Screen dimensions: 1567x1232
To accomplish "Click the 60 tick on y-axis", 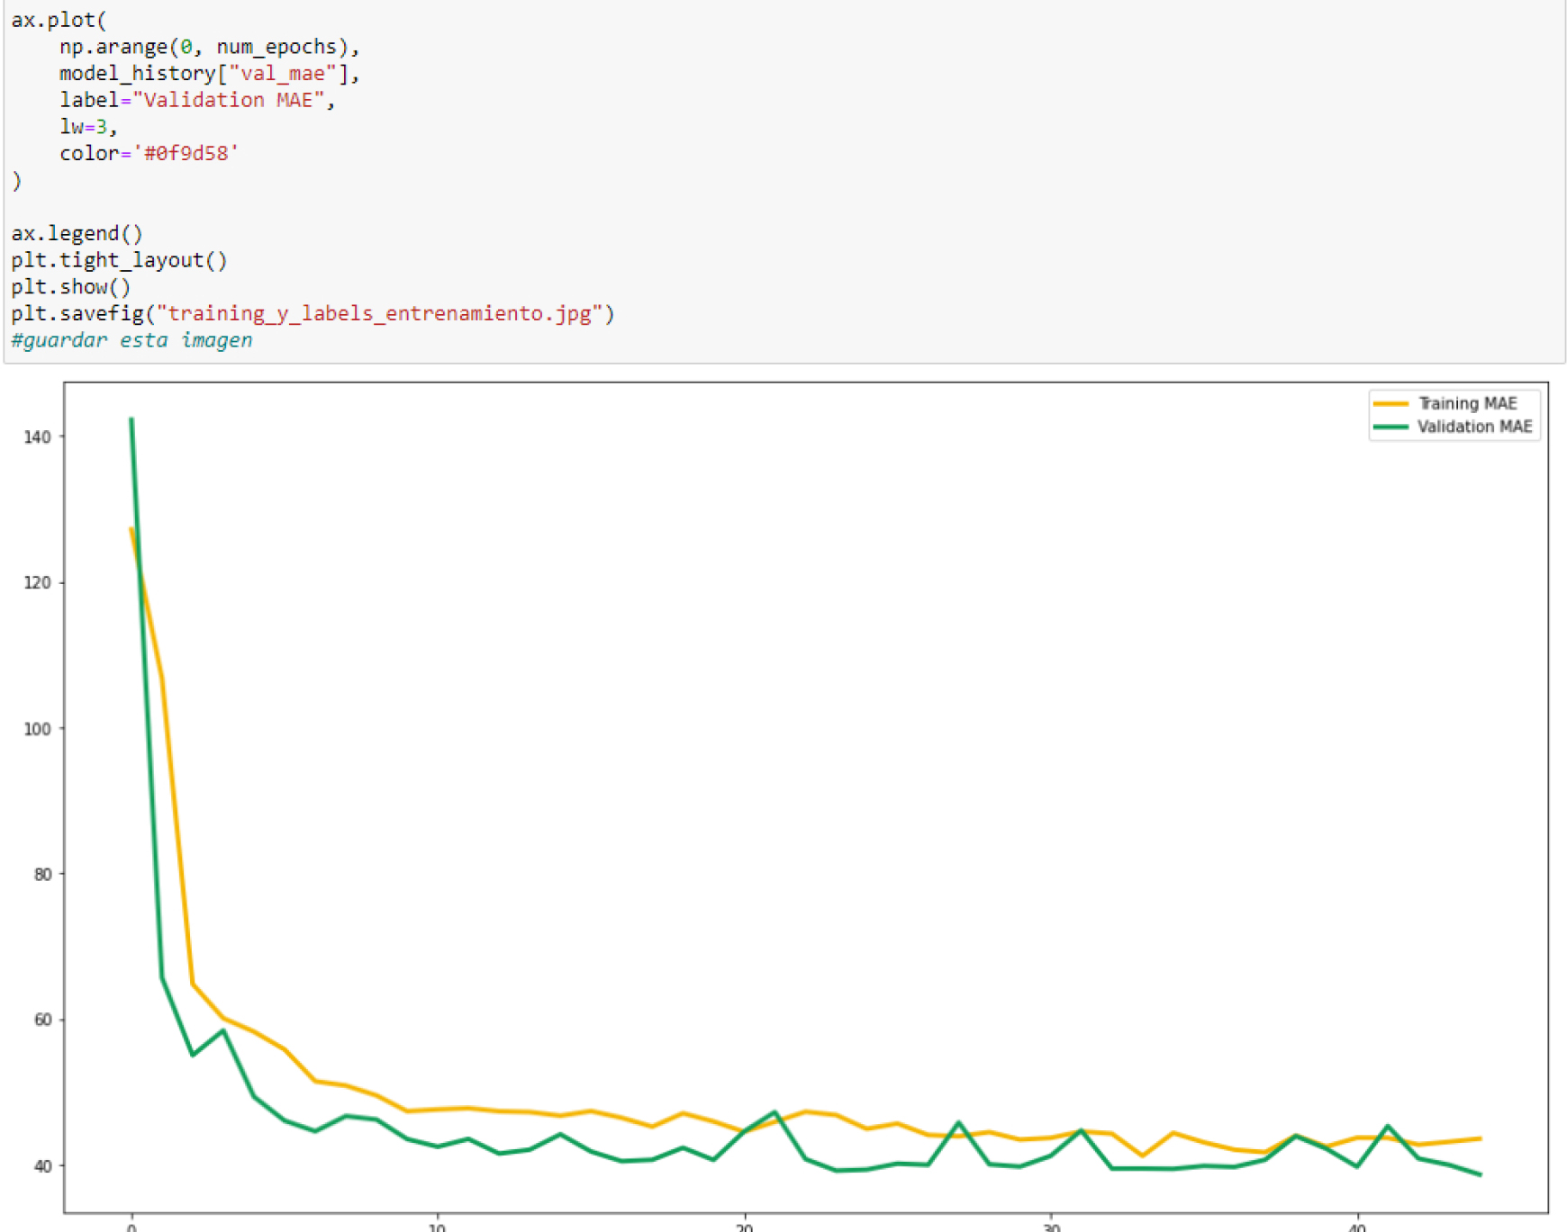I will (41, 1021).
